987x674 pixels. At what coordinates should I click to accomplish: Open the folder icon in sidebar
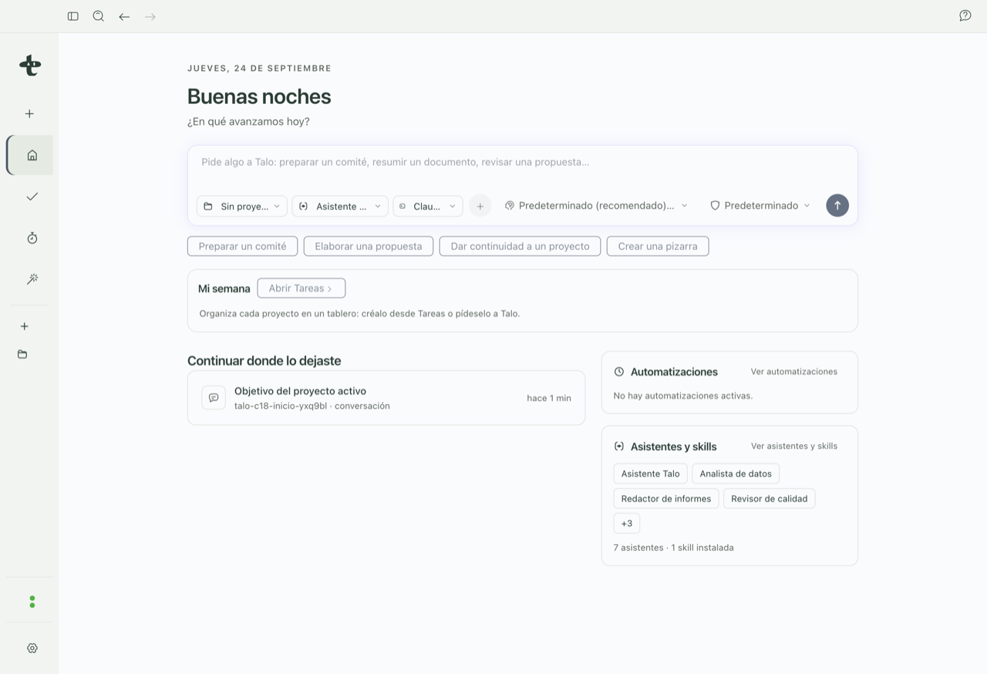[x=22, y=355]
